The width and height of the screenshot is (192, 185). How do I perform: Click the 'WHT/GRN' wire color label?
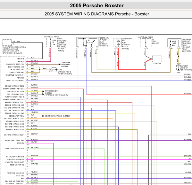(35, 147)
